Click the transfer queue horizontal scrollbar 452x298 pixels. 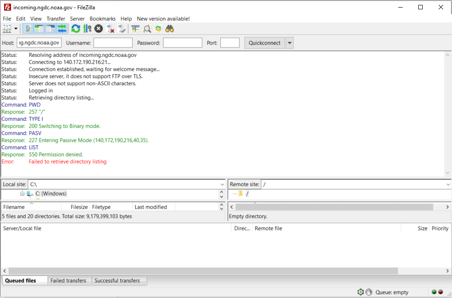click(x=203, y=271)
